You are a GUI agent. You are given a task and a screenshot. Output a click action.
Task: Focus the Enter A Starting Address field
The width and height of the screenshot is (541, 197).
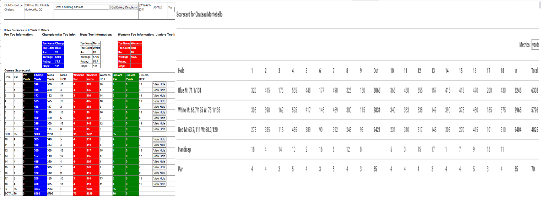(82, 7)
